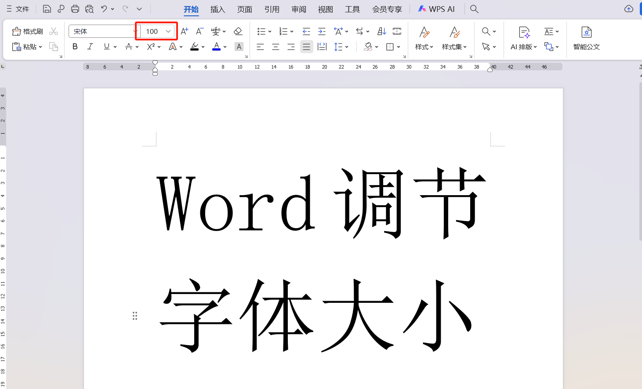Expand the 行距 (line spacing) dropdown

[x=346, y=47]
